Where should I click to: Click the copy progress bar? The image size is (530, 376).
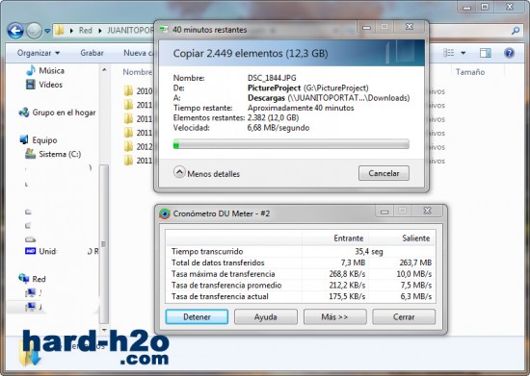291,144
